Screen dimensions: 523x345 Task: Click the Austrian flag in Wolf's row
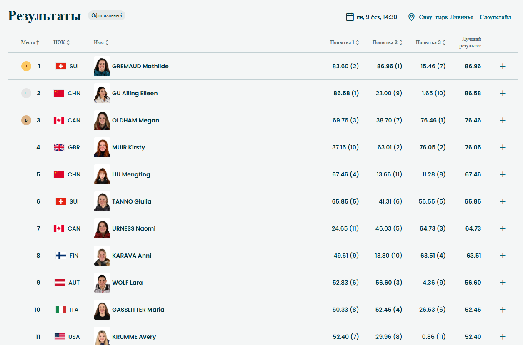[x=60, y=283]
